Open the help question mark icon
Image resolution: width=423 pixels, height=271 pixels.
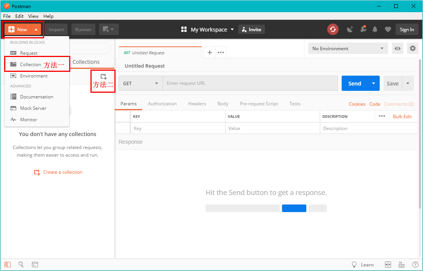coord(415,265)
